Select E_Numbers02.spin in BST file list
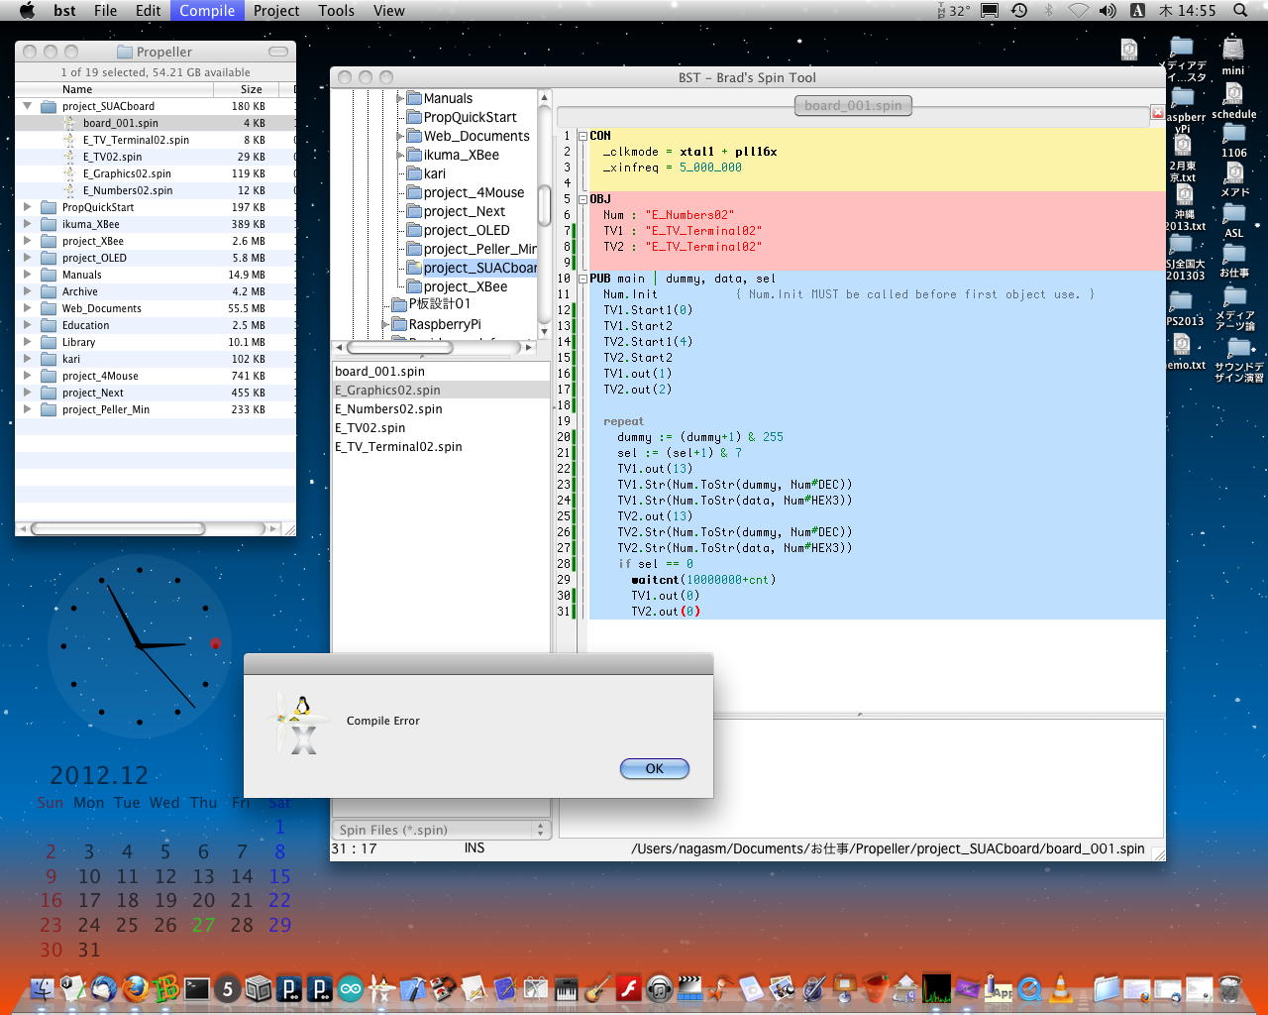The width and height of the screenshot is (1268, 1015). pos(388,408)
